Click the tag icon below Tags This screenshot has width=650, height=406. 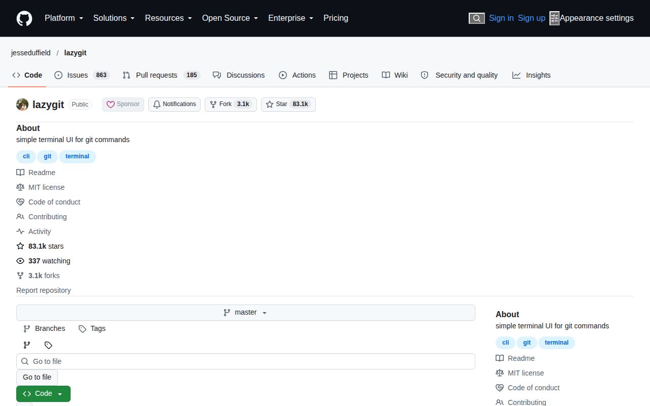[48, 345]
